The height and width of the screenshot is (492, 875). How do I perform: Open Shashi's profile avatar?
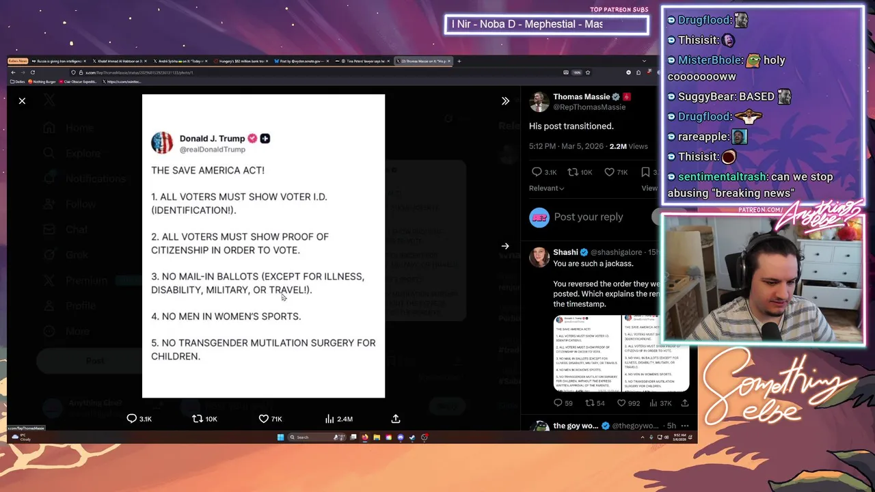tap(539, 257)
